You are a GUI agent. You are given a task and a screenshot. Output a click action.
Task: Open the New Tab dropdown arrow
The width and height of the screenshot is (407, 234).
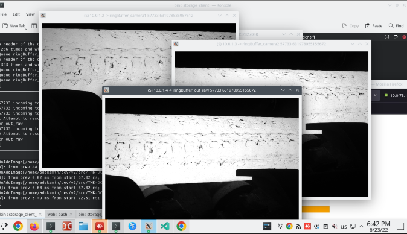26,28
